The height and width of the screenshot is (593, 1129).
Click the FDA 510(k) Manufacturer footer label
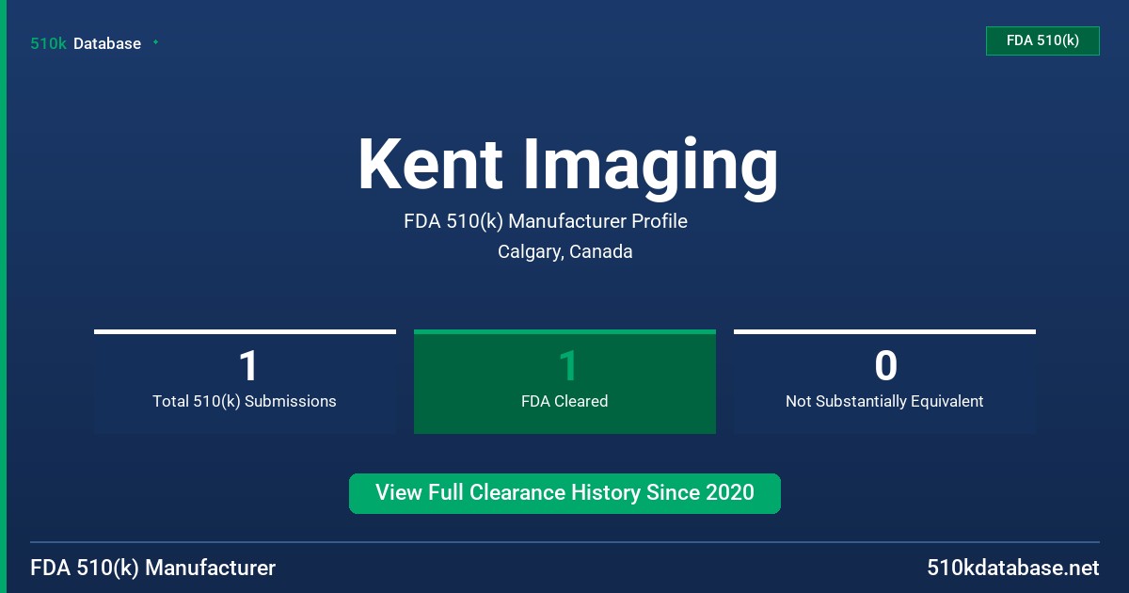153,568
